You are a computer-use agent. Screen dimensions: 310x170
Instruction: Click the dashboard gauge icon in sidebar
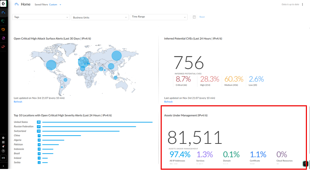(x=3, y=13)
